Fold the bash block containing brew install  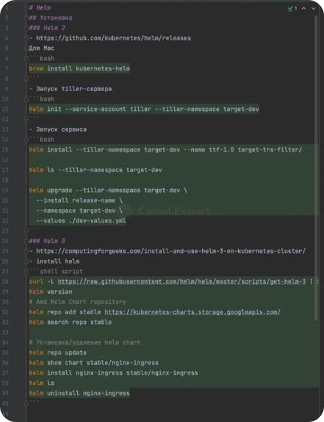click(26, 58)
